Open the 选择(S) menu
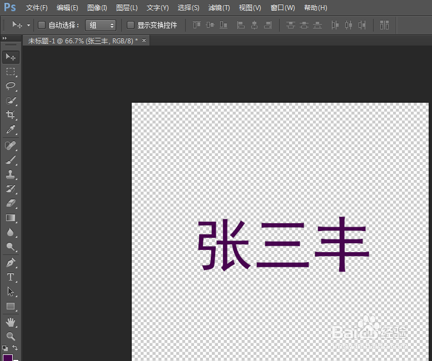 pos(188,8)
